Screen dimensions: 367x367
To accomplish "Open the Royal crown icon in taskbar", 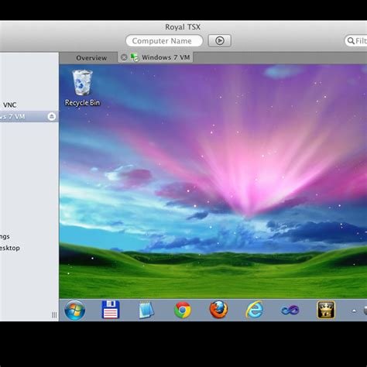I will tap(326, 310).
